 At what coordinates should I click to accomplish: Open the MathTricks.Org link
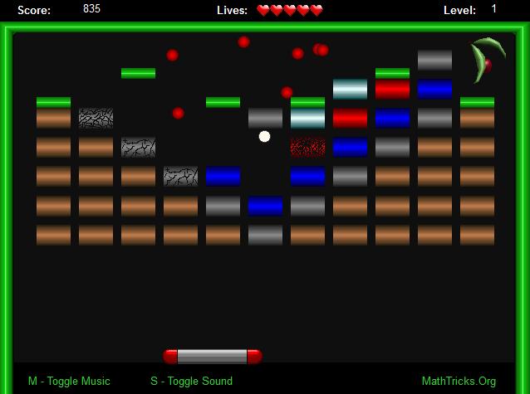[x=459, y=382]
